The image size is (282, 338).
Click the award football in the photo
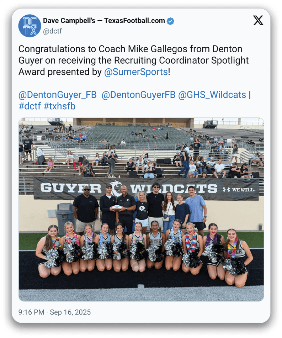pos(117,208)
